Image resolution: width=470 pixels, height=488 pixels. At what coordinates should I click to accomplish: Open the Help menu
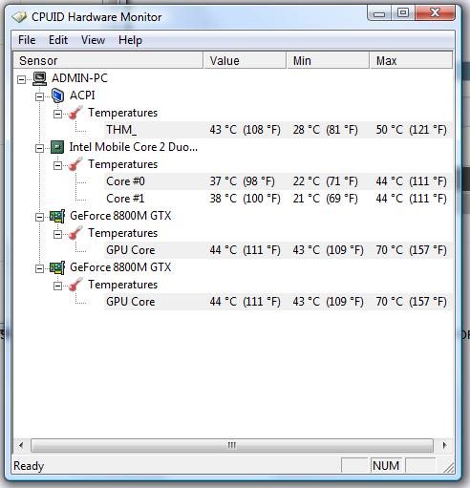coord(130,40)
